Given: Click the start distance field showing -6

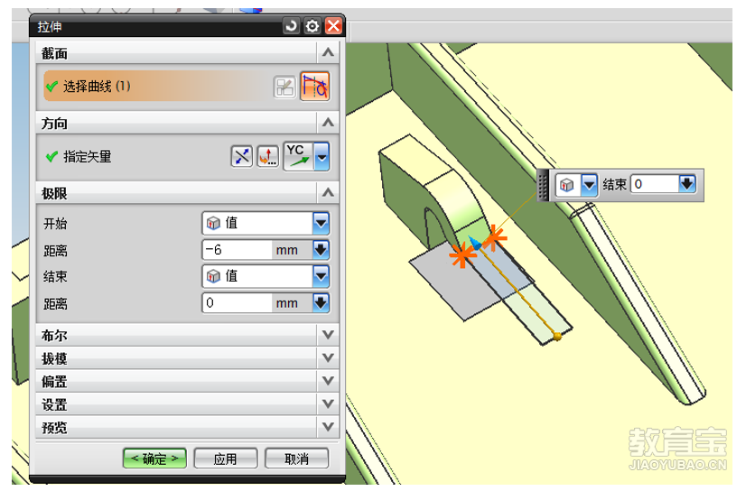Looking at the screenshot, I should [237, 249].
